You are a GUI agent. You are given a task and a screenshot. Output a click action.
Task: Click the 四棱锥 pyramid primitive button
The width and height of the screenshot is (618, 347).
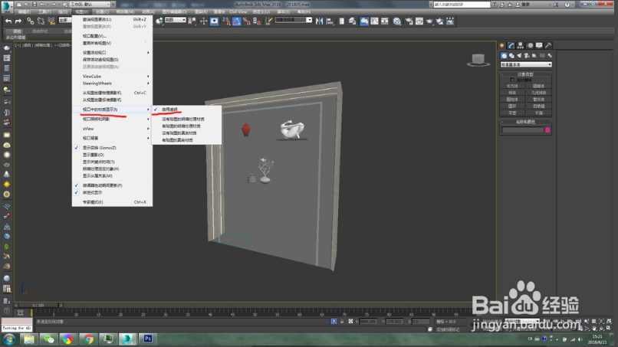(x=538, y=106)
